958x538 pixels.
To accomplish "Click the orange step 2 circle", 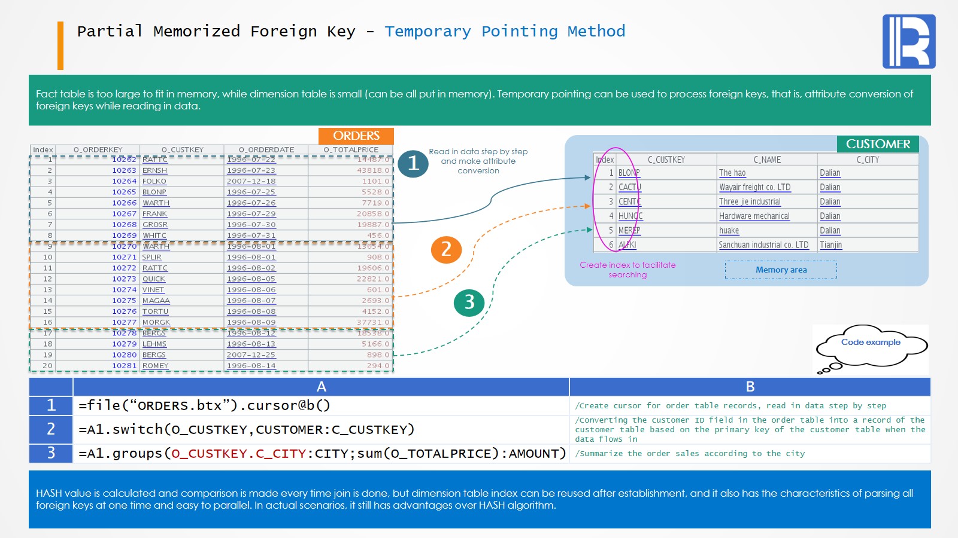I will click(x=446, y=249).
